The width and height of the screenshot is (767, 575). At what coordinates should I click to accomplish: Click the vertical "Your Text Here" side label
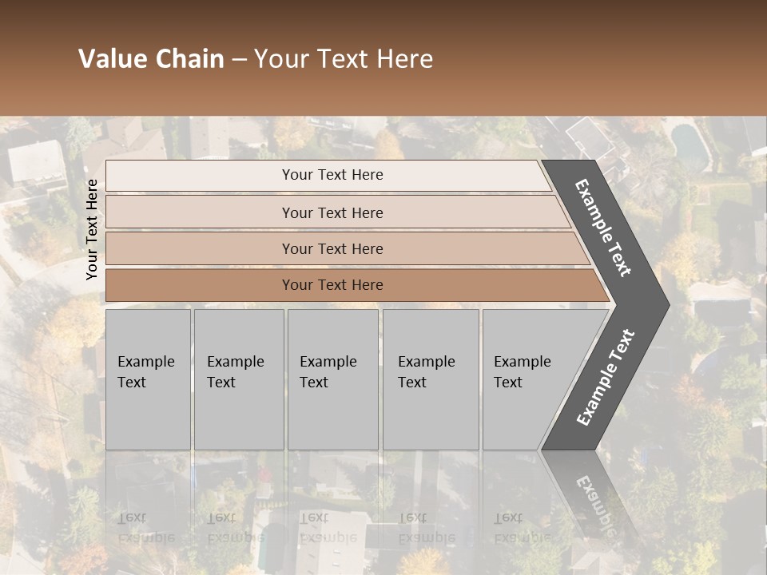92,229
